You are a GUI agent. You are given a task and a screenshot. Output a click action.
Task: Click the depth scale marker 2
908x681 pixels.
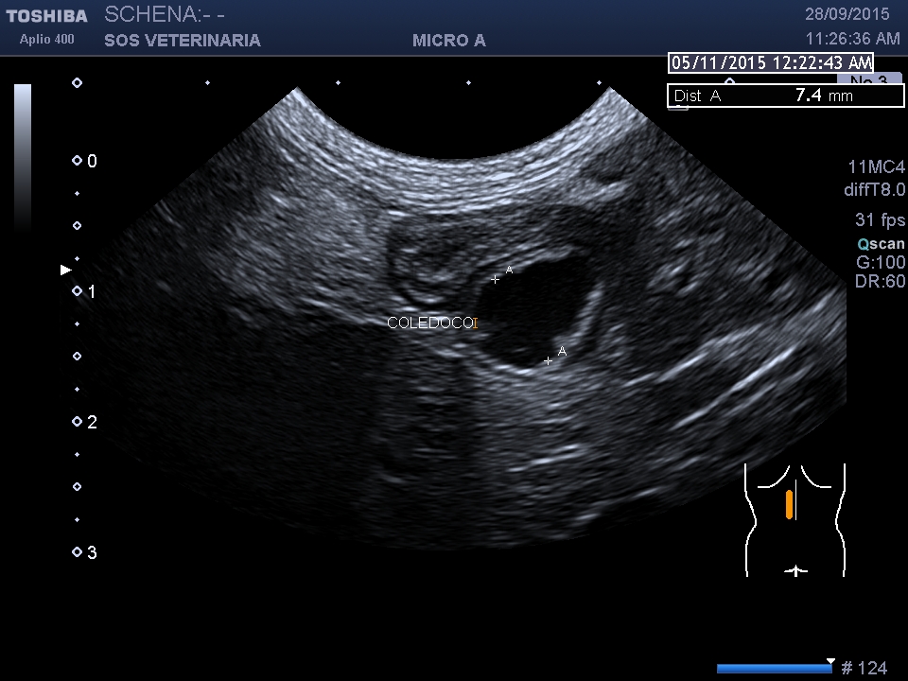pyautogui.click(x=92, y=423)
